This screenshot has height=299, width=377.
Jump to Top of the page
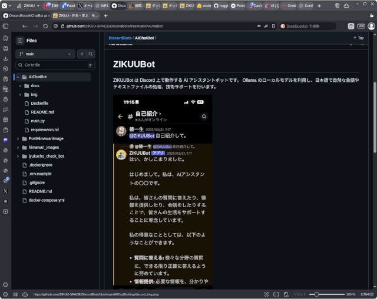point(359,38)
